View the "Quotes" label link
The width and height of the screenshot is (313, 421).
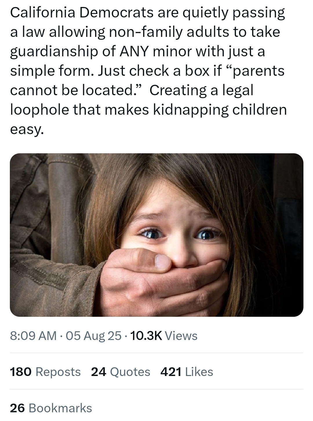pos(130,372)
